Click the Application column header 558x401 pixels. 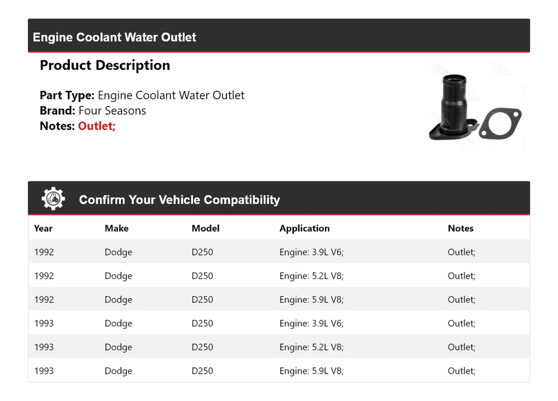[304, 228]
